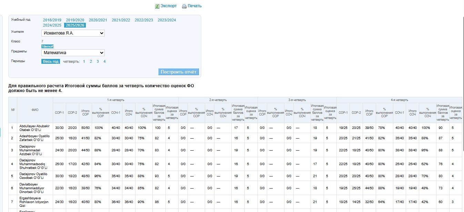
Task: Open the Экспорт link
Action: [168, 6]
